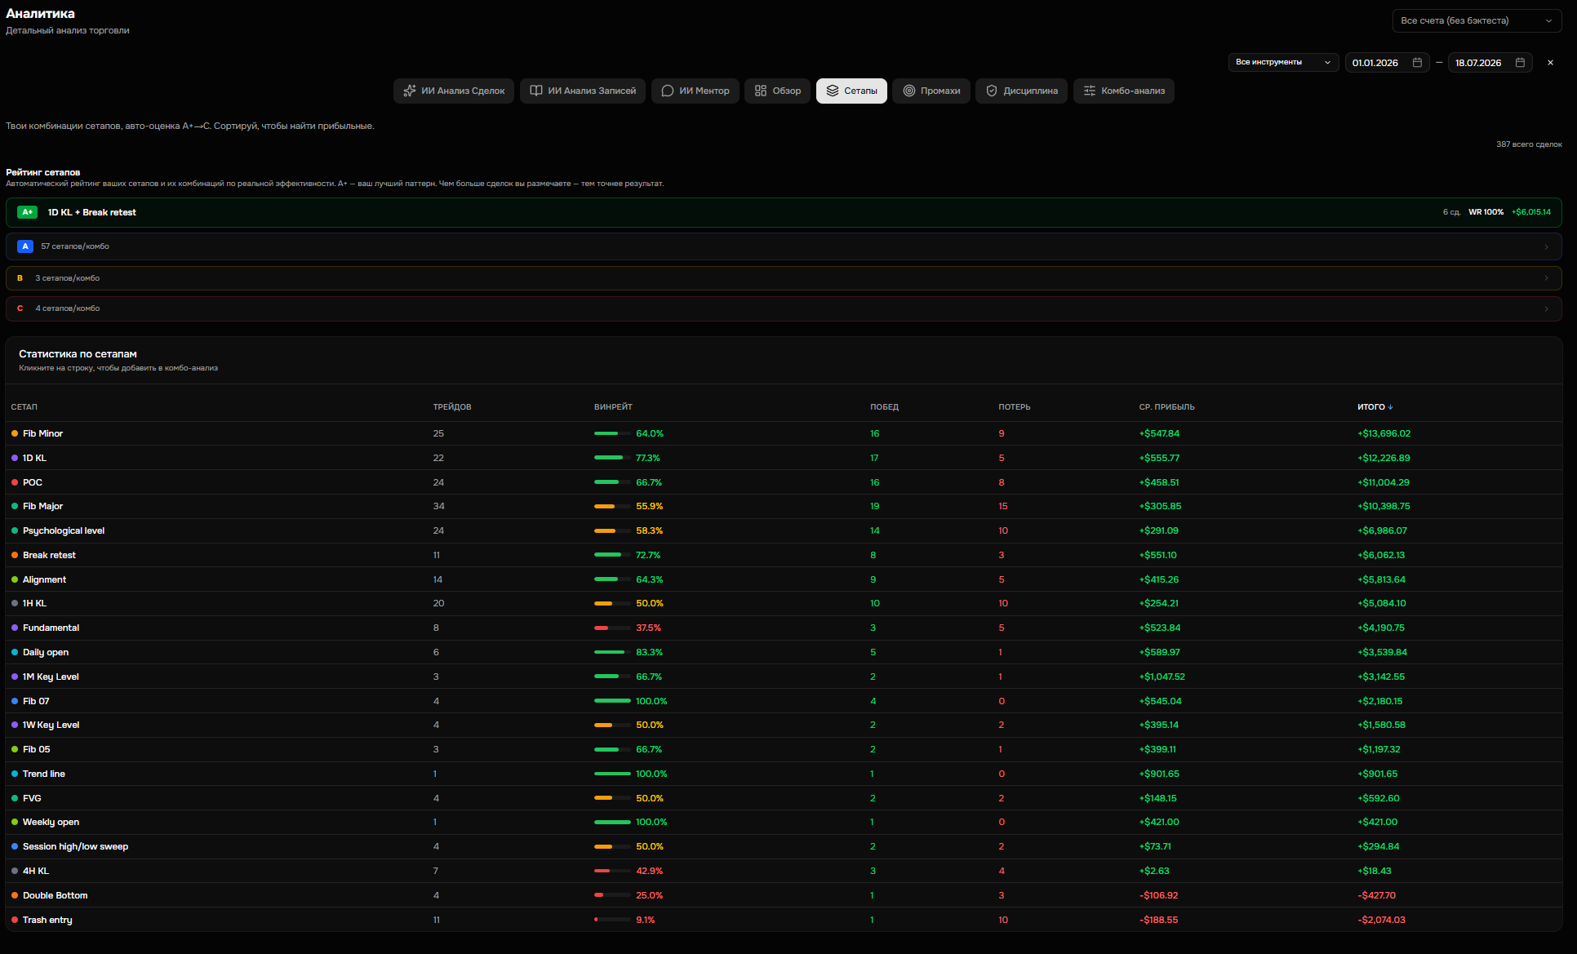Click the A+ grade badge
The width and height of the screenshot is (1577, 954).
[27, 212]
